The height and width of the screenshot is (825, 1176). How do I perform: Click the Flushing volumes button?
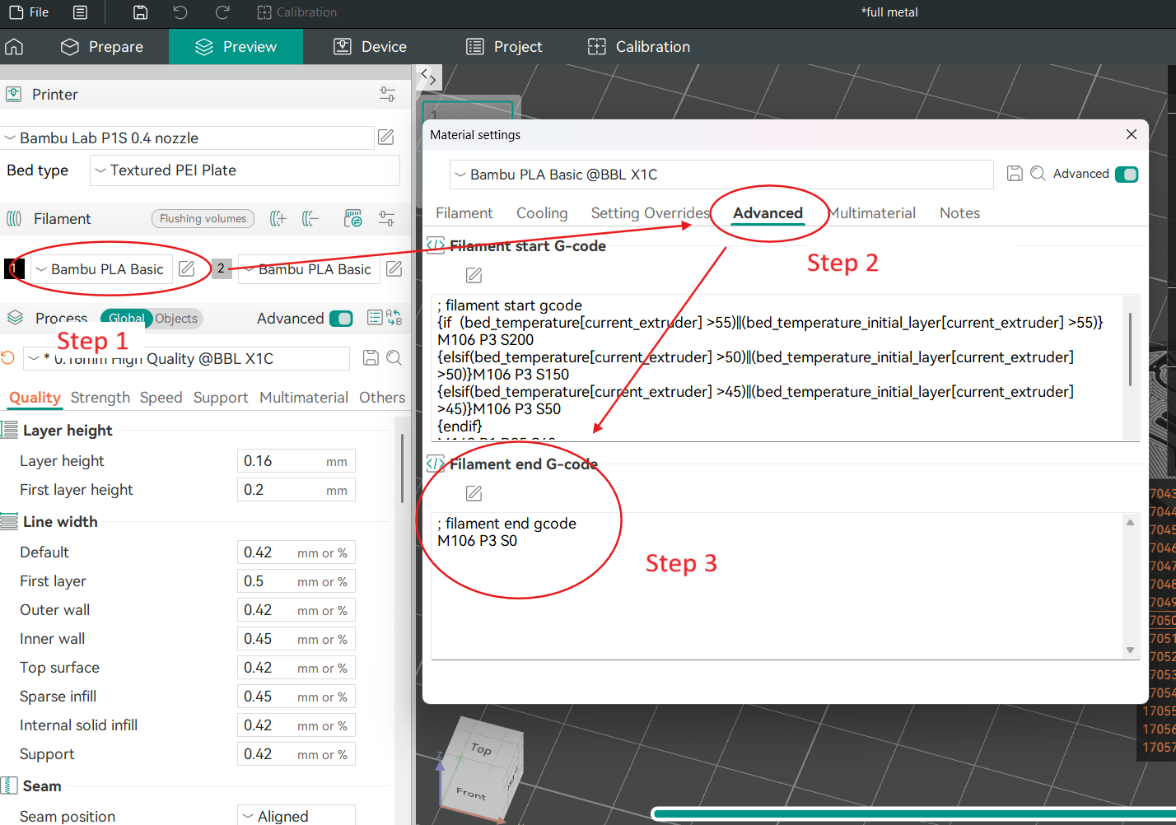point(203,218)
